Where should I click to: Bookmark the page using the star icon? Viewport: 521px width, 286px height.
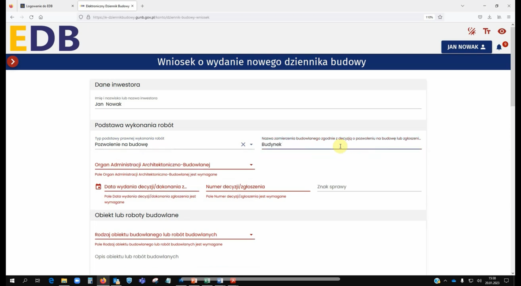(x=440, y=17)
